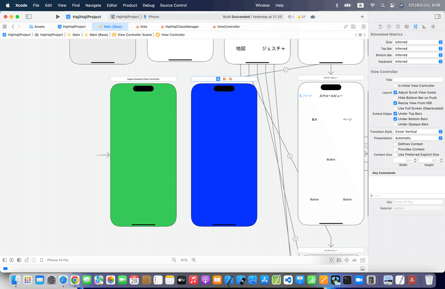Open the Product menu
The height and width of the screenshot is (289, 445).
130,5
